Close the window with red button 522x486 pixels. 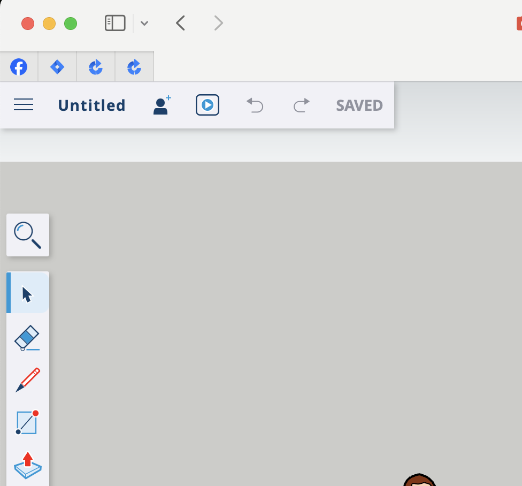28,24
